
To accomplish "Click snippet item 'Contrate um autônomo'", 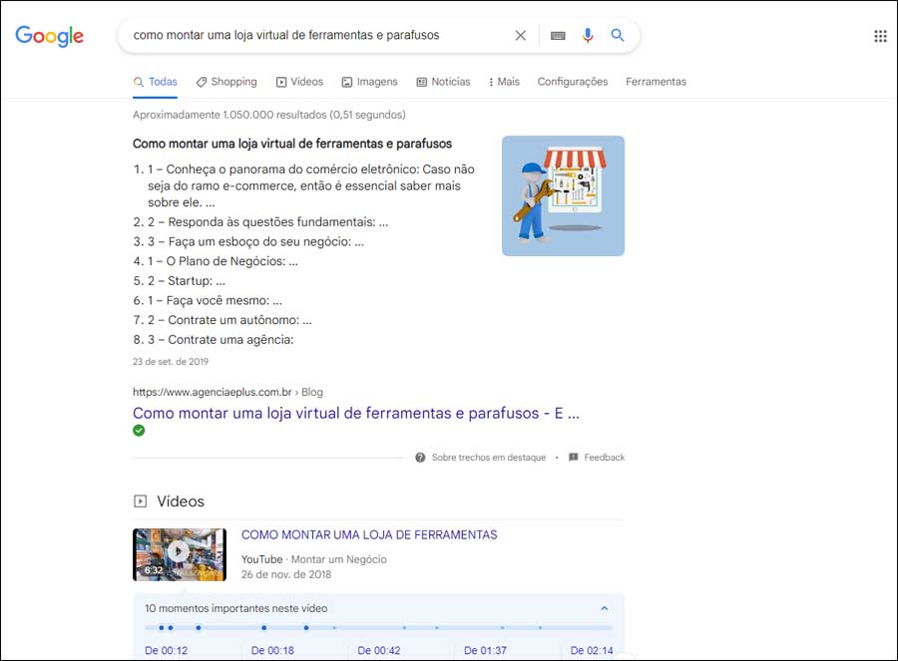I will click(229, 320).
